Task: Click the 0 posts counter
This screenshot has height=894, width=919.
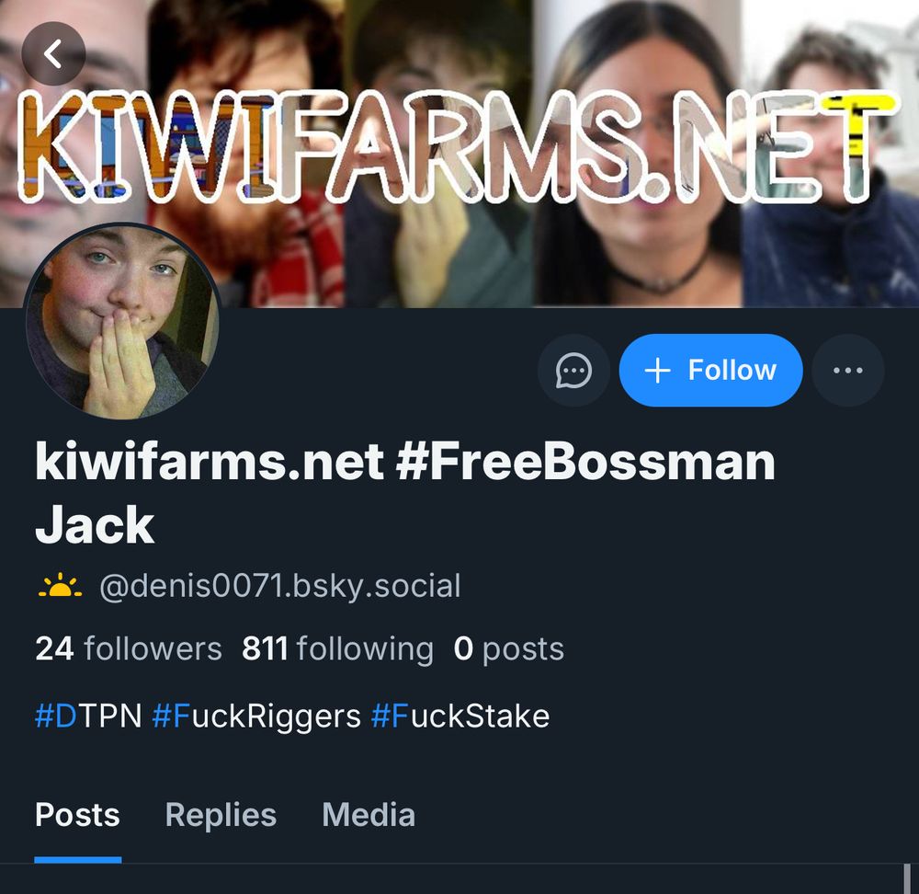Action: (509, 648)
